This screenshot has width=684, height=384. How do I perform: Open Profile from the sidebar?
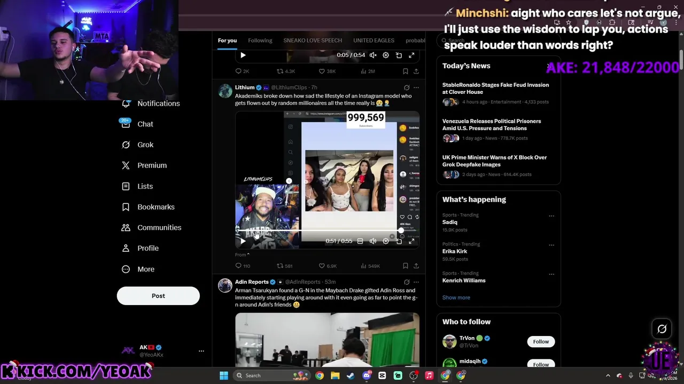coord(141,248)
